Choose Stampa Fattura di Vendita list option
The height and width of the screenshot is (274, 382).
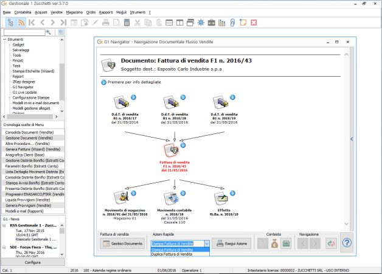click(180, 250)
